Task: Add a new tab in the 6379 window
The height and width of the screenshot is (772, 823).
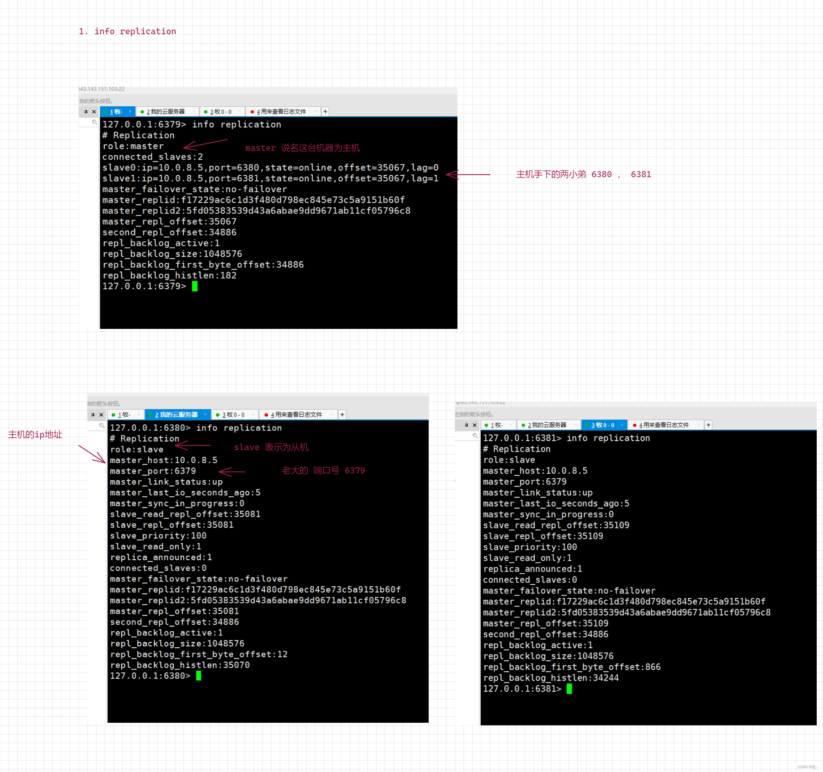Action: click(325, 111)
